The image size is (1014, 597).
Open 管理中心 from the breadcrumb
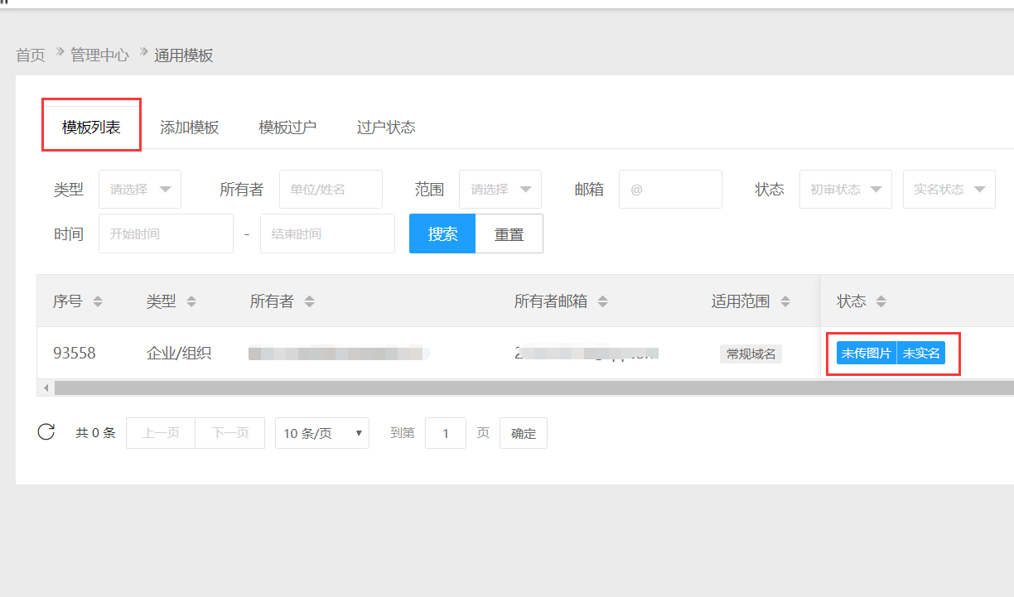click(100, 55)
